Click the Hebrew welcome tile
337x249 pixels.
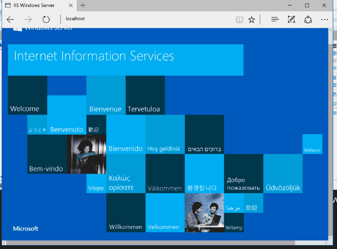tap(204, 134)
